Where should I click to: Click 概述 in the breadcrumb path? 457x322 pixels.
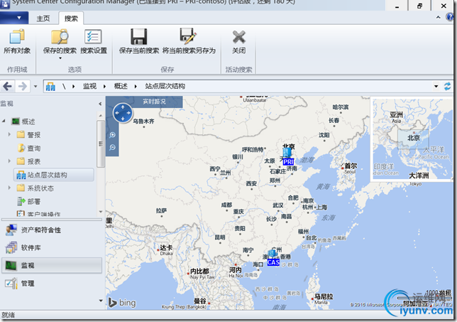pos(121,86)
